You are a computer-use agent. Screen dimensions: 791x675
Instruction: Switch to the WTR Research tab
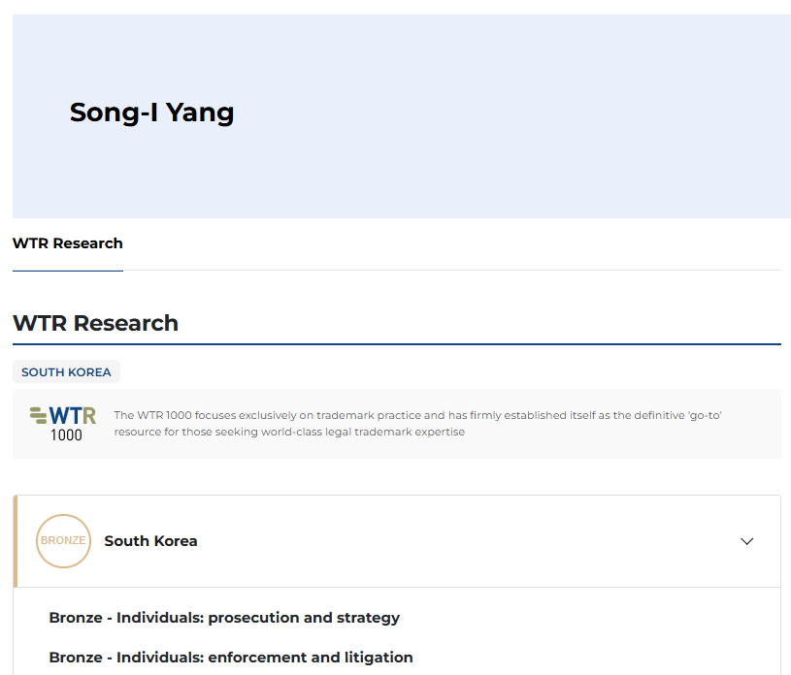(x=67, y=243)
